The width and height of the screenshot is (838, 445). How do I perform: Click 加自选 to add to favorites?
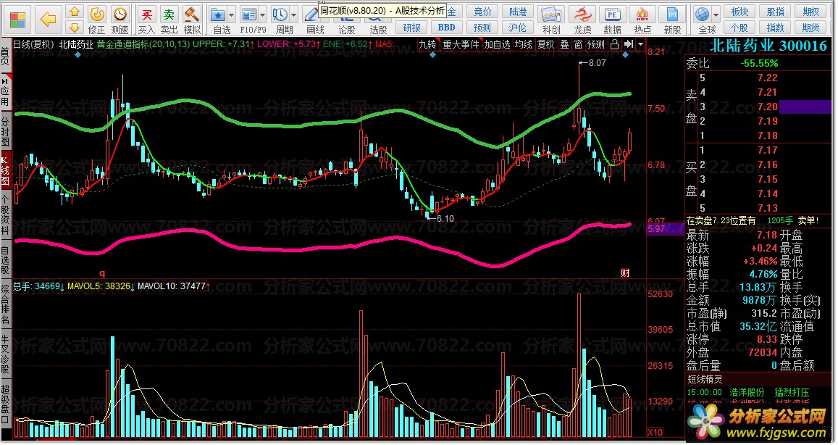(x=497, y=44)
